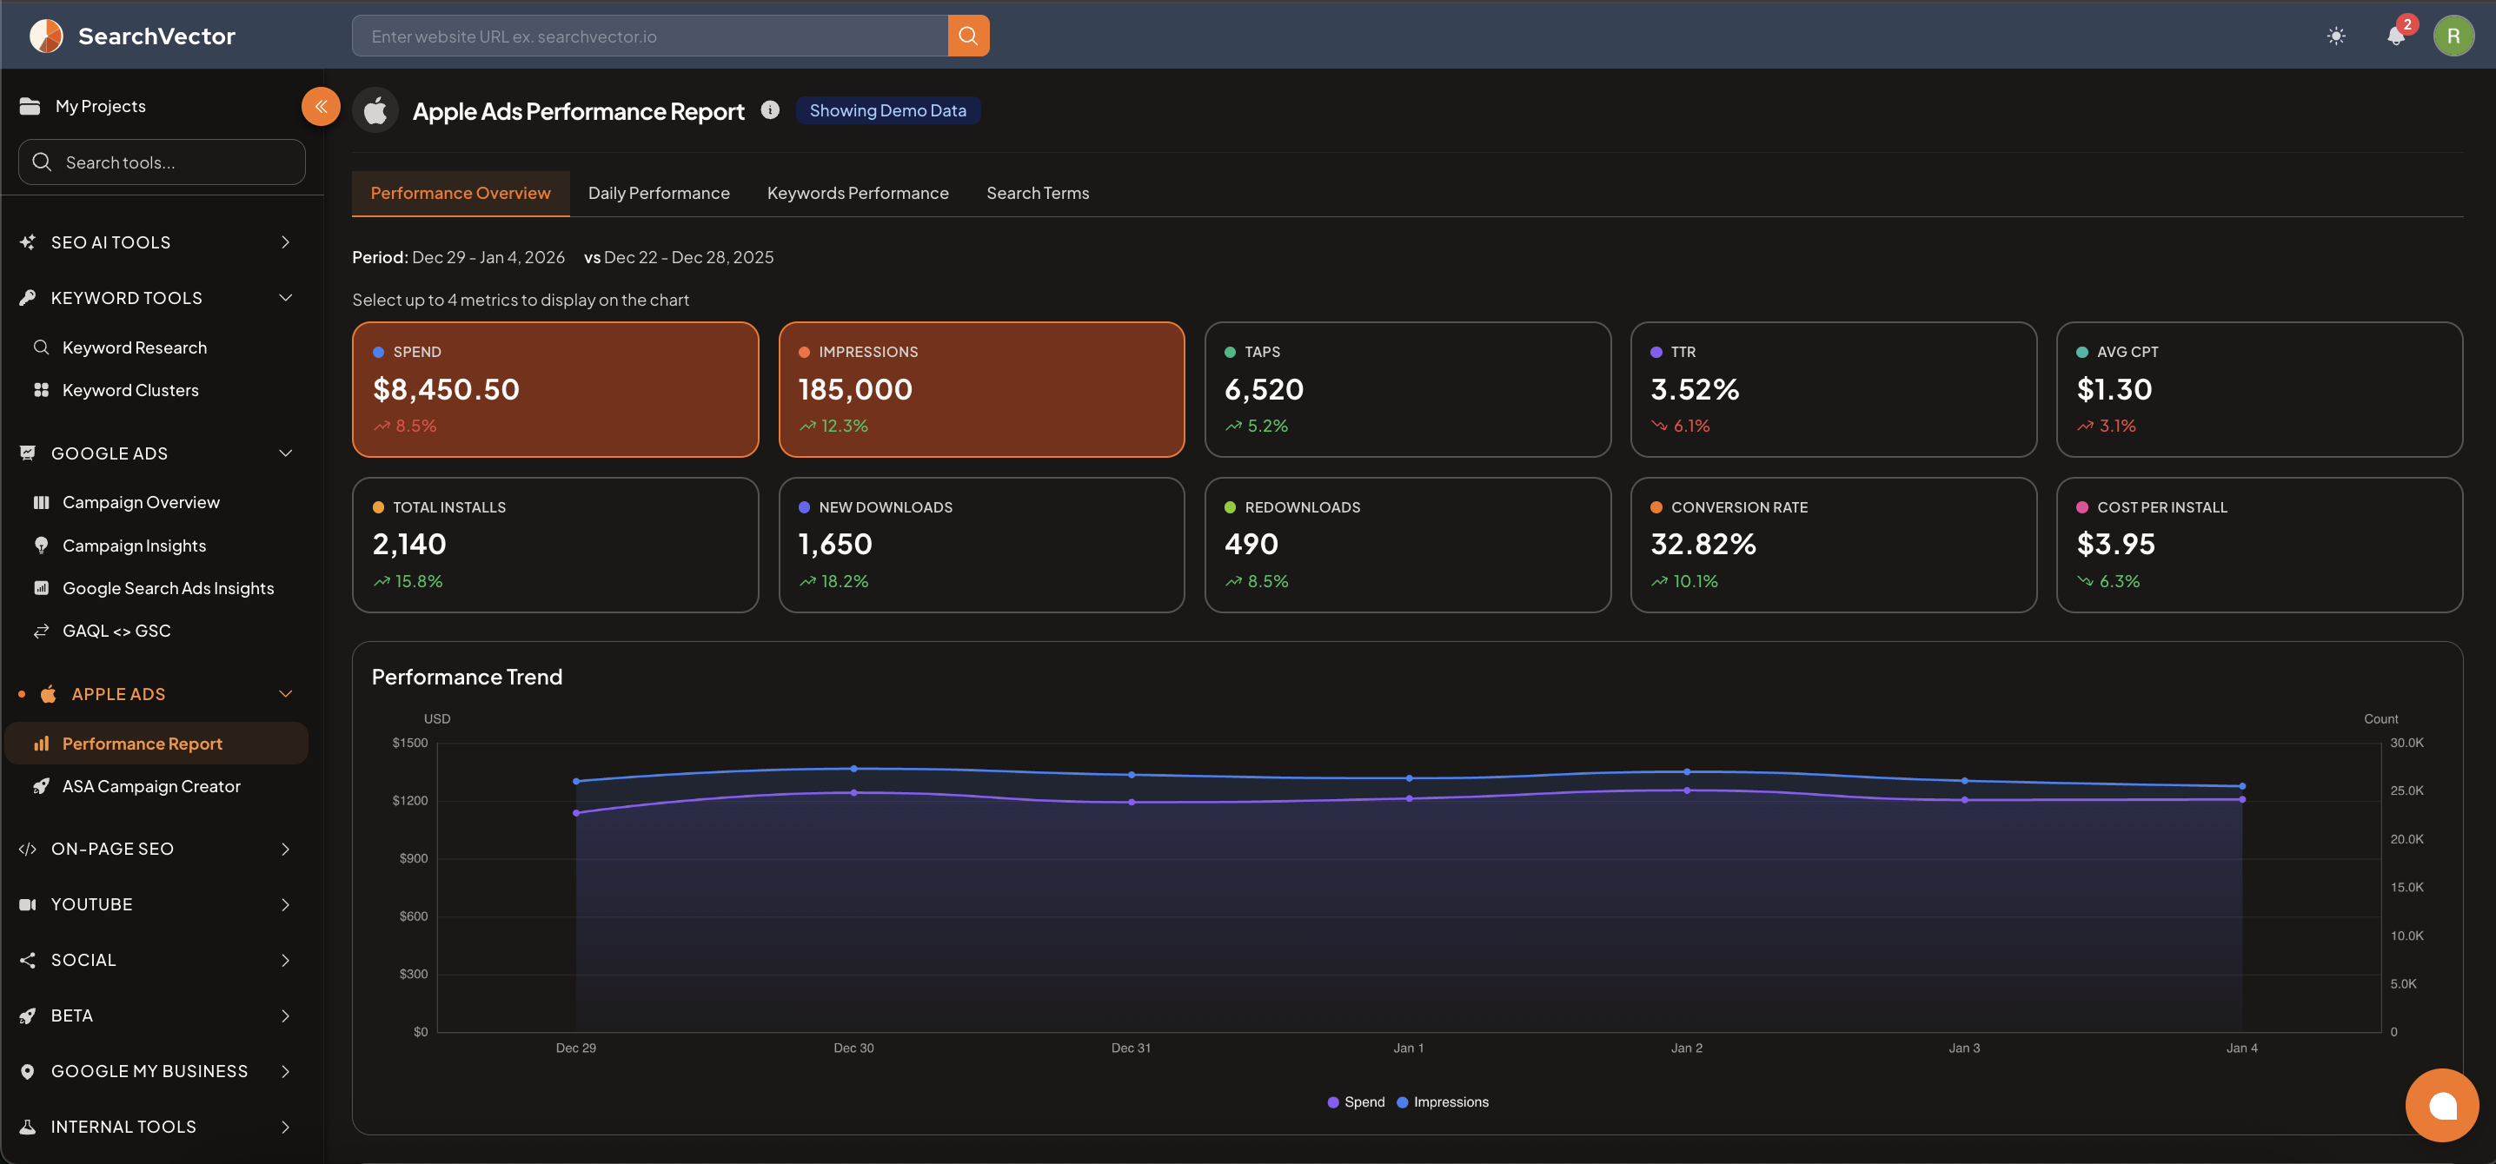2496x1164 pixels.
Task: Click the period date range Dec 29 - Jan 4, 2026
Action: pos(488,258)
